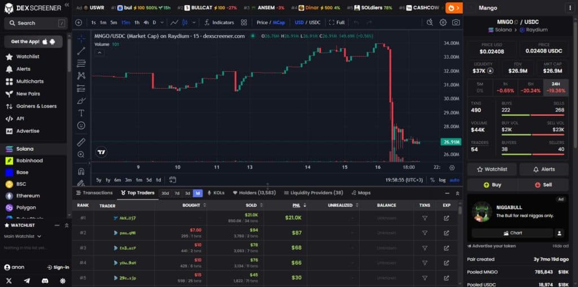Viewport: 578px width, 287px height.
Task: Open the Liquidity Providers (38) tab
Action: point(314,193)
